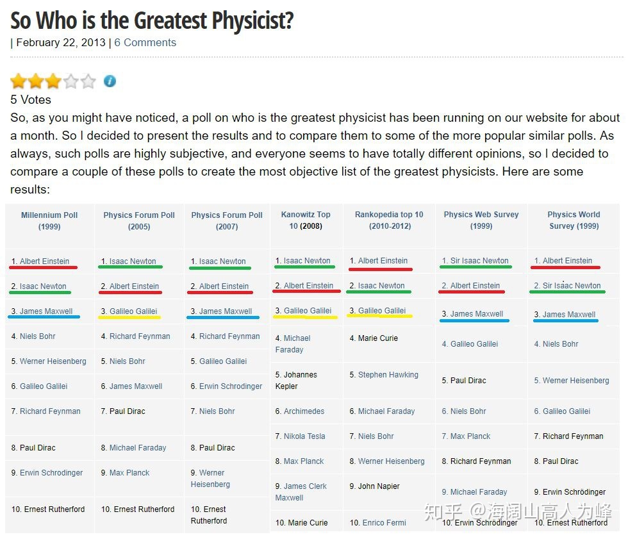
Task: Click Erwin Schrodinger in Millennium Poll column
Action: tap(51, 473)
